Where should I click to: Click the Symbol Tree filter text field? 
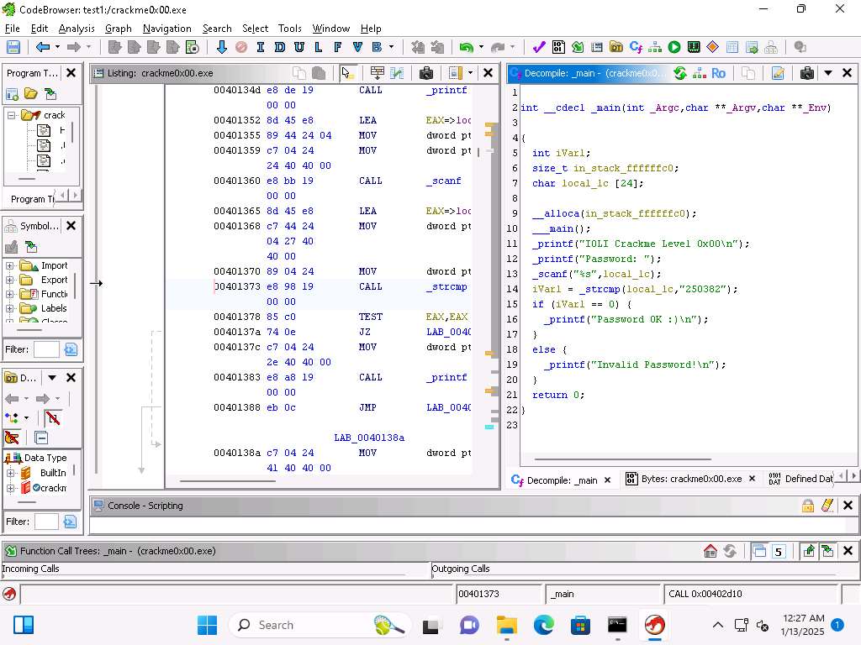tap(46, 349)
